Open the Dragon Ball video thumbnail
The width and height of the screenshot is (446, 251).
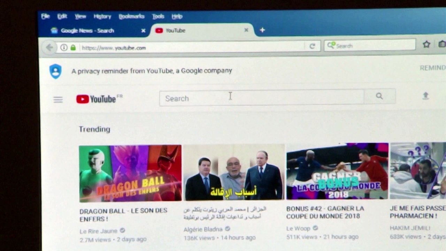point(130,173)
